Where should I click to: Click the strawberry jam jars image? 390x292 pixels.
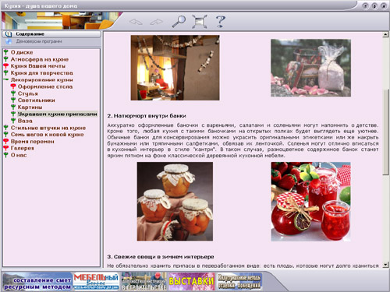[x=310, y=202]
